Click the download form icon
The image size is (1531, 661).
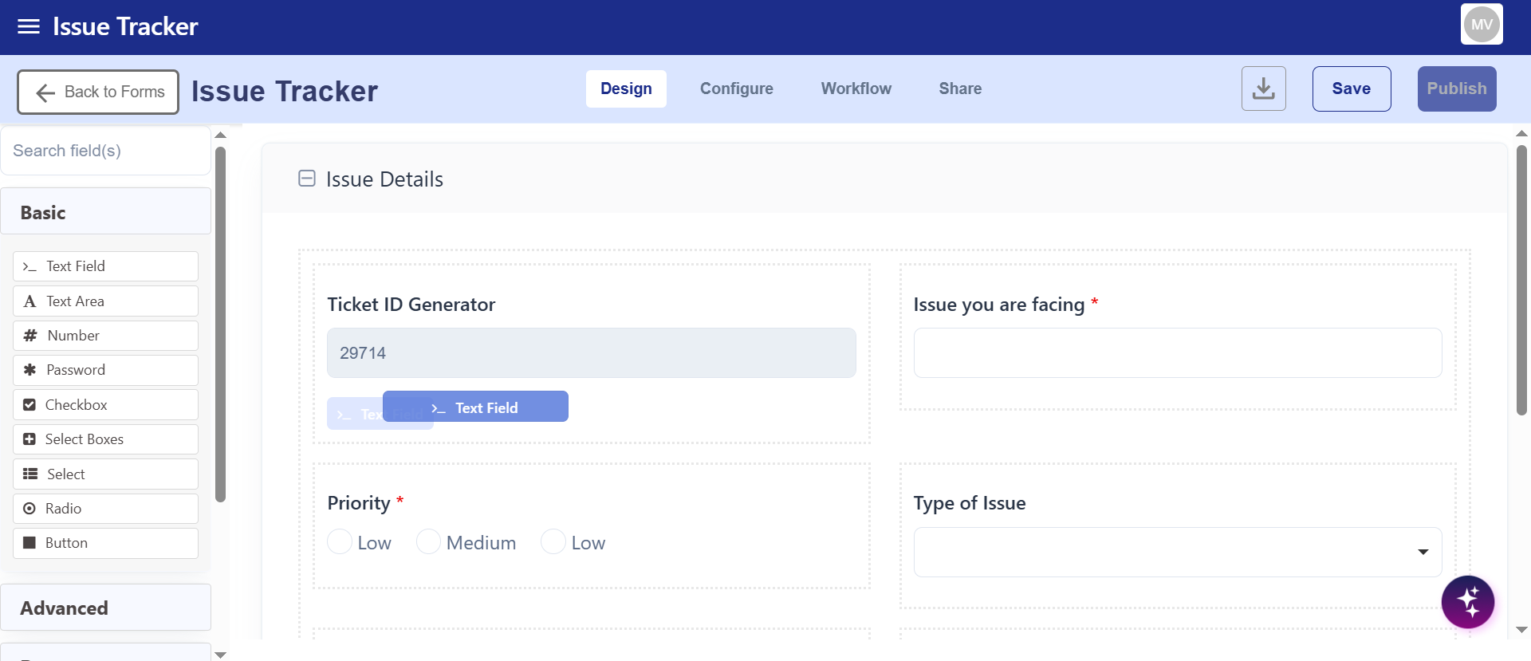tap(1263, 89)
